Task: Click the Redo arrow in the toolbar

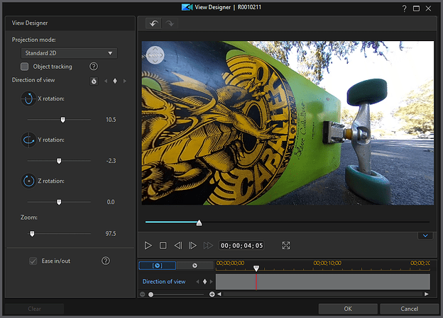Action: coord(170,23)
